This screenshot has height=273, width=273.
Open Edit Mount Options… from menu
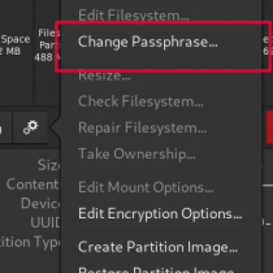(146, 187)
